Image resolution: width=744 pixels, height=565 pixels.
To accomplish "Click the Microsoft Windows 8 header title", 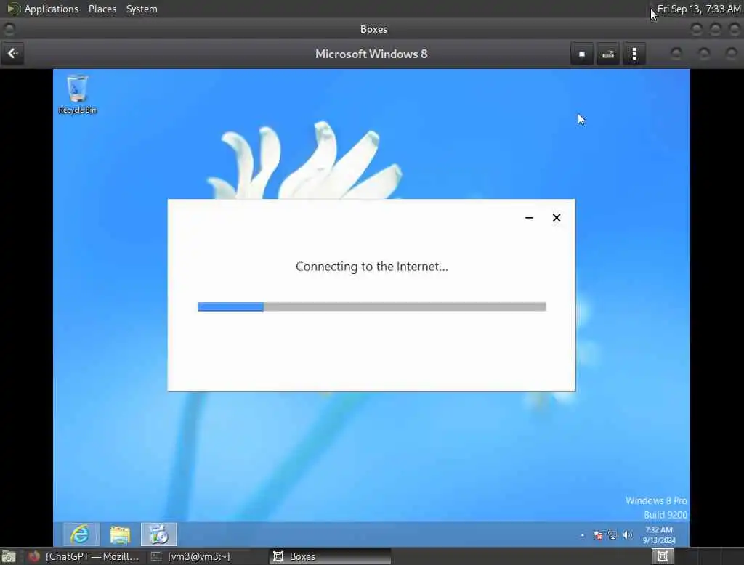I will pos(371,54).
